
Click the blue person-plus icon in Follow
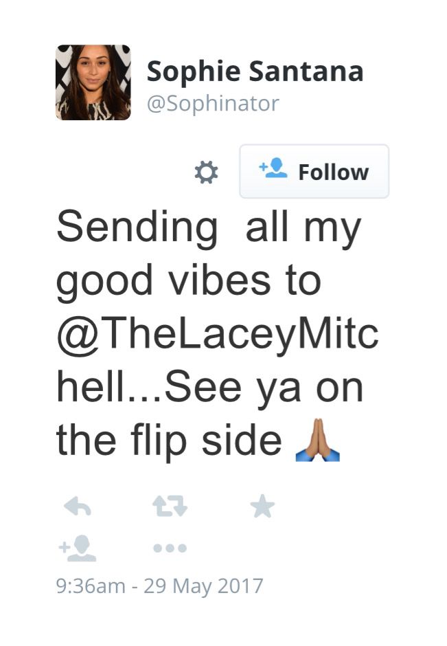pos(273,168)
